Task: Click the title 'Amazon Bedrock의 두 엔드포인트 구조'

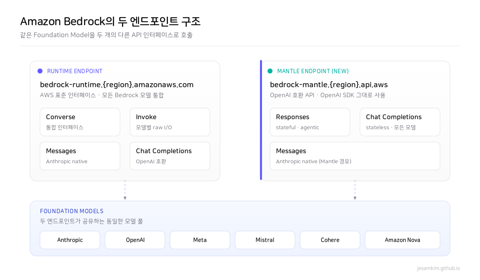Action: (110, 21)
